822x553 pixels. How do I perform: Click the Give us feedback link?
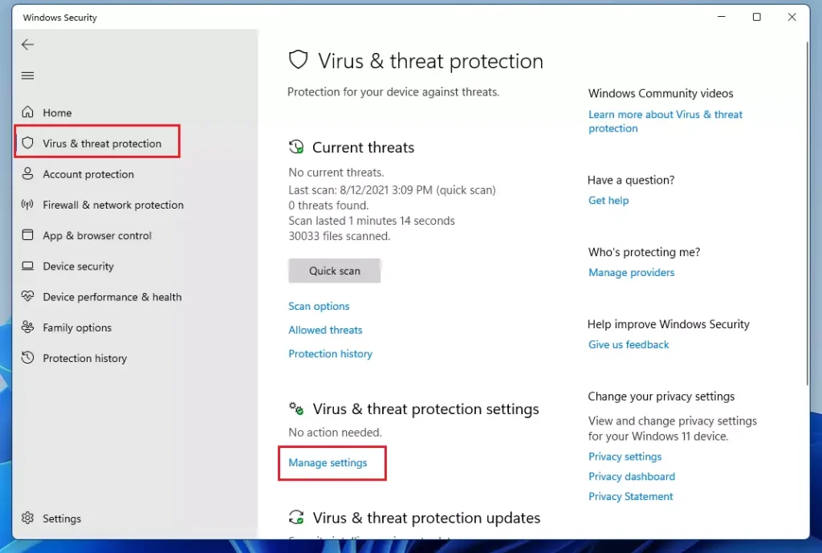(x=629, y=344)
